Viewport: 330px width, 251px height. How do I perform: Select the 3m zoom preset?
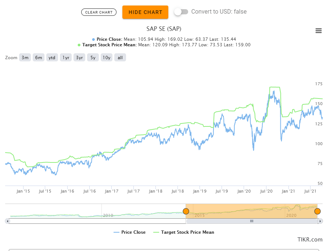coord(25,57)
